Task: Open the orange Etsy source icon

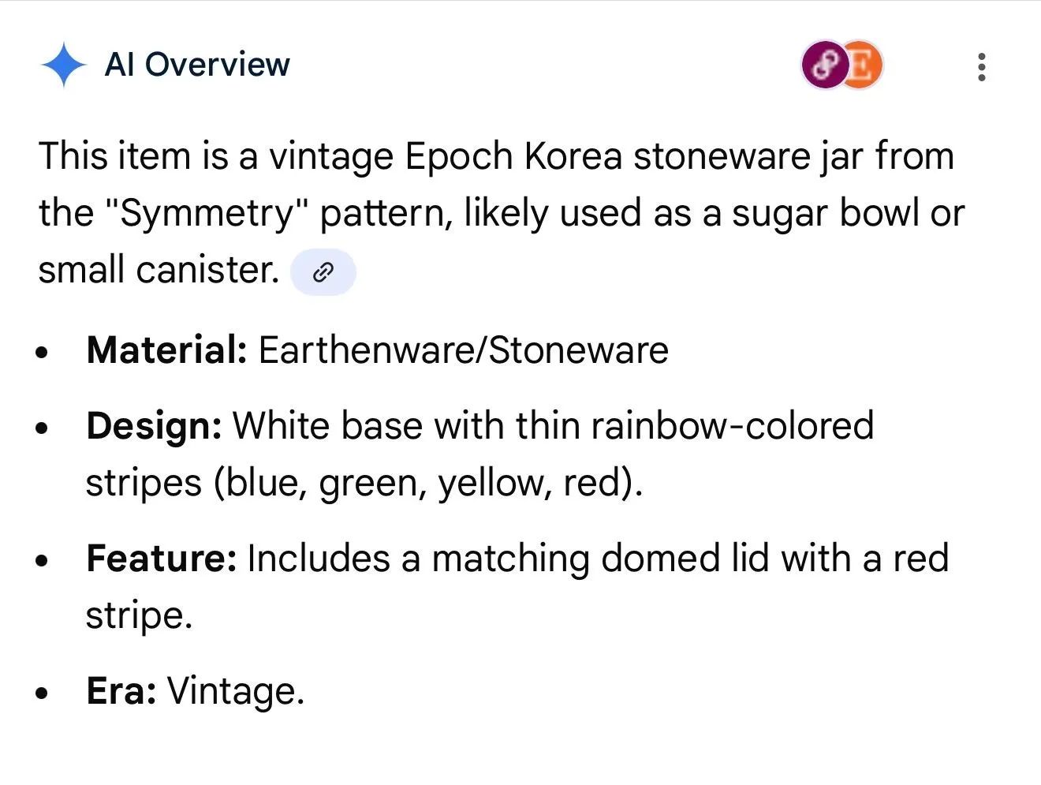Action: [x=862, y=65]
